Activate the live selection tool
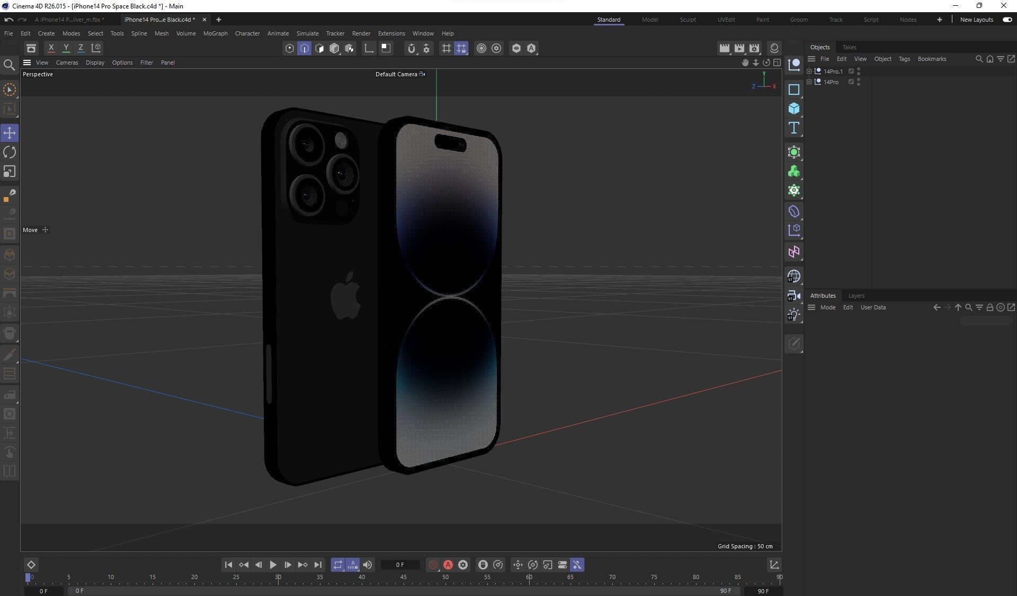The image size is (1017, 596). click(10, 90)
